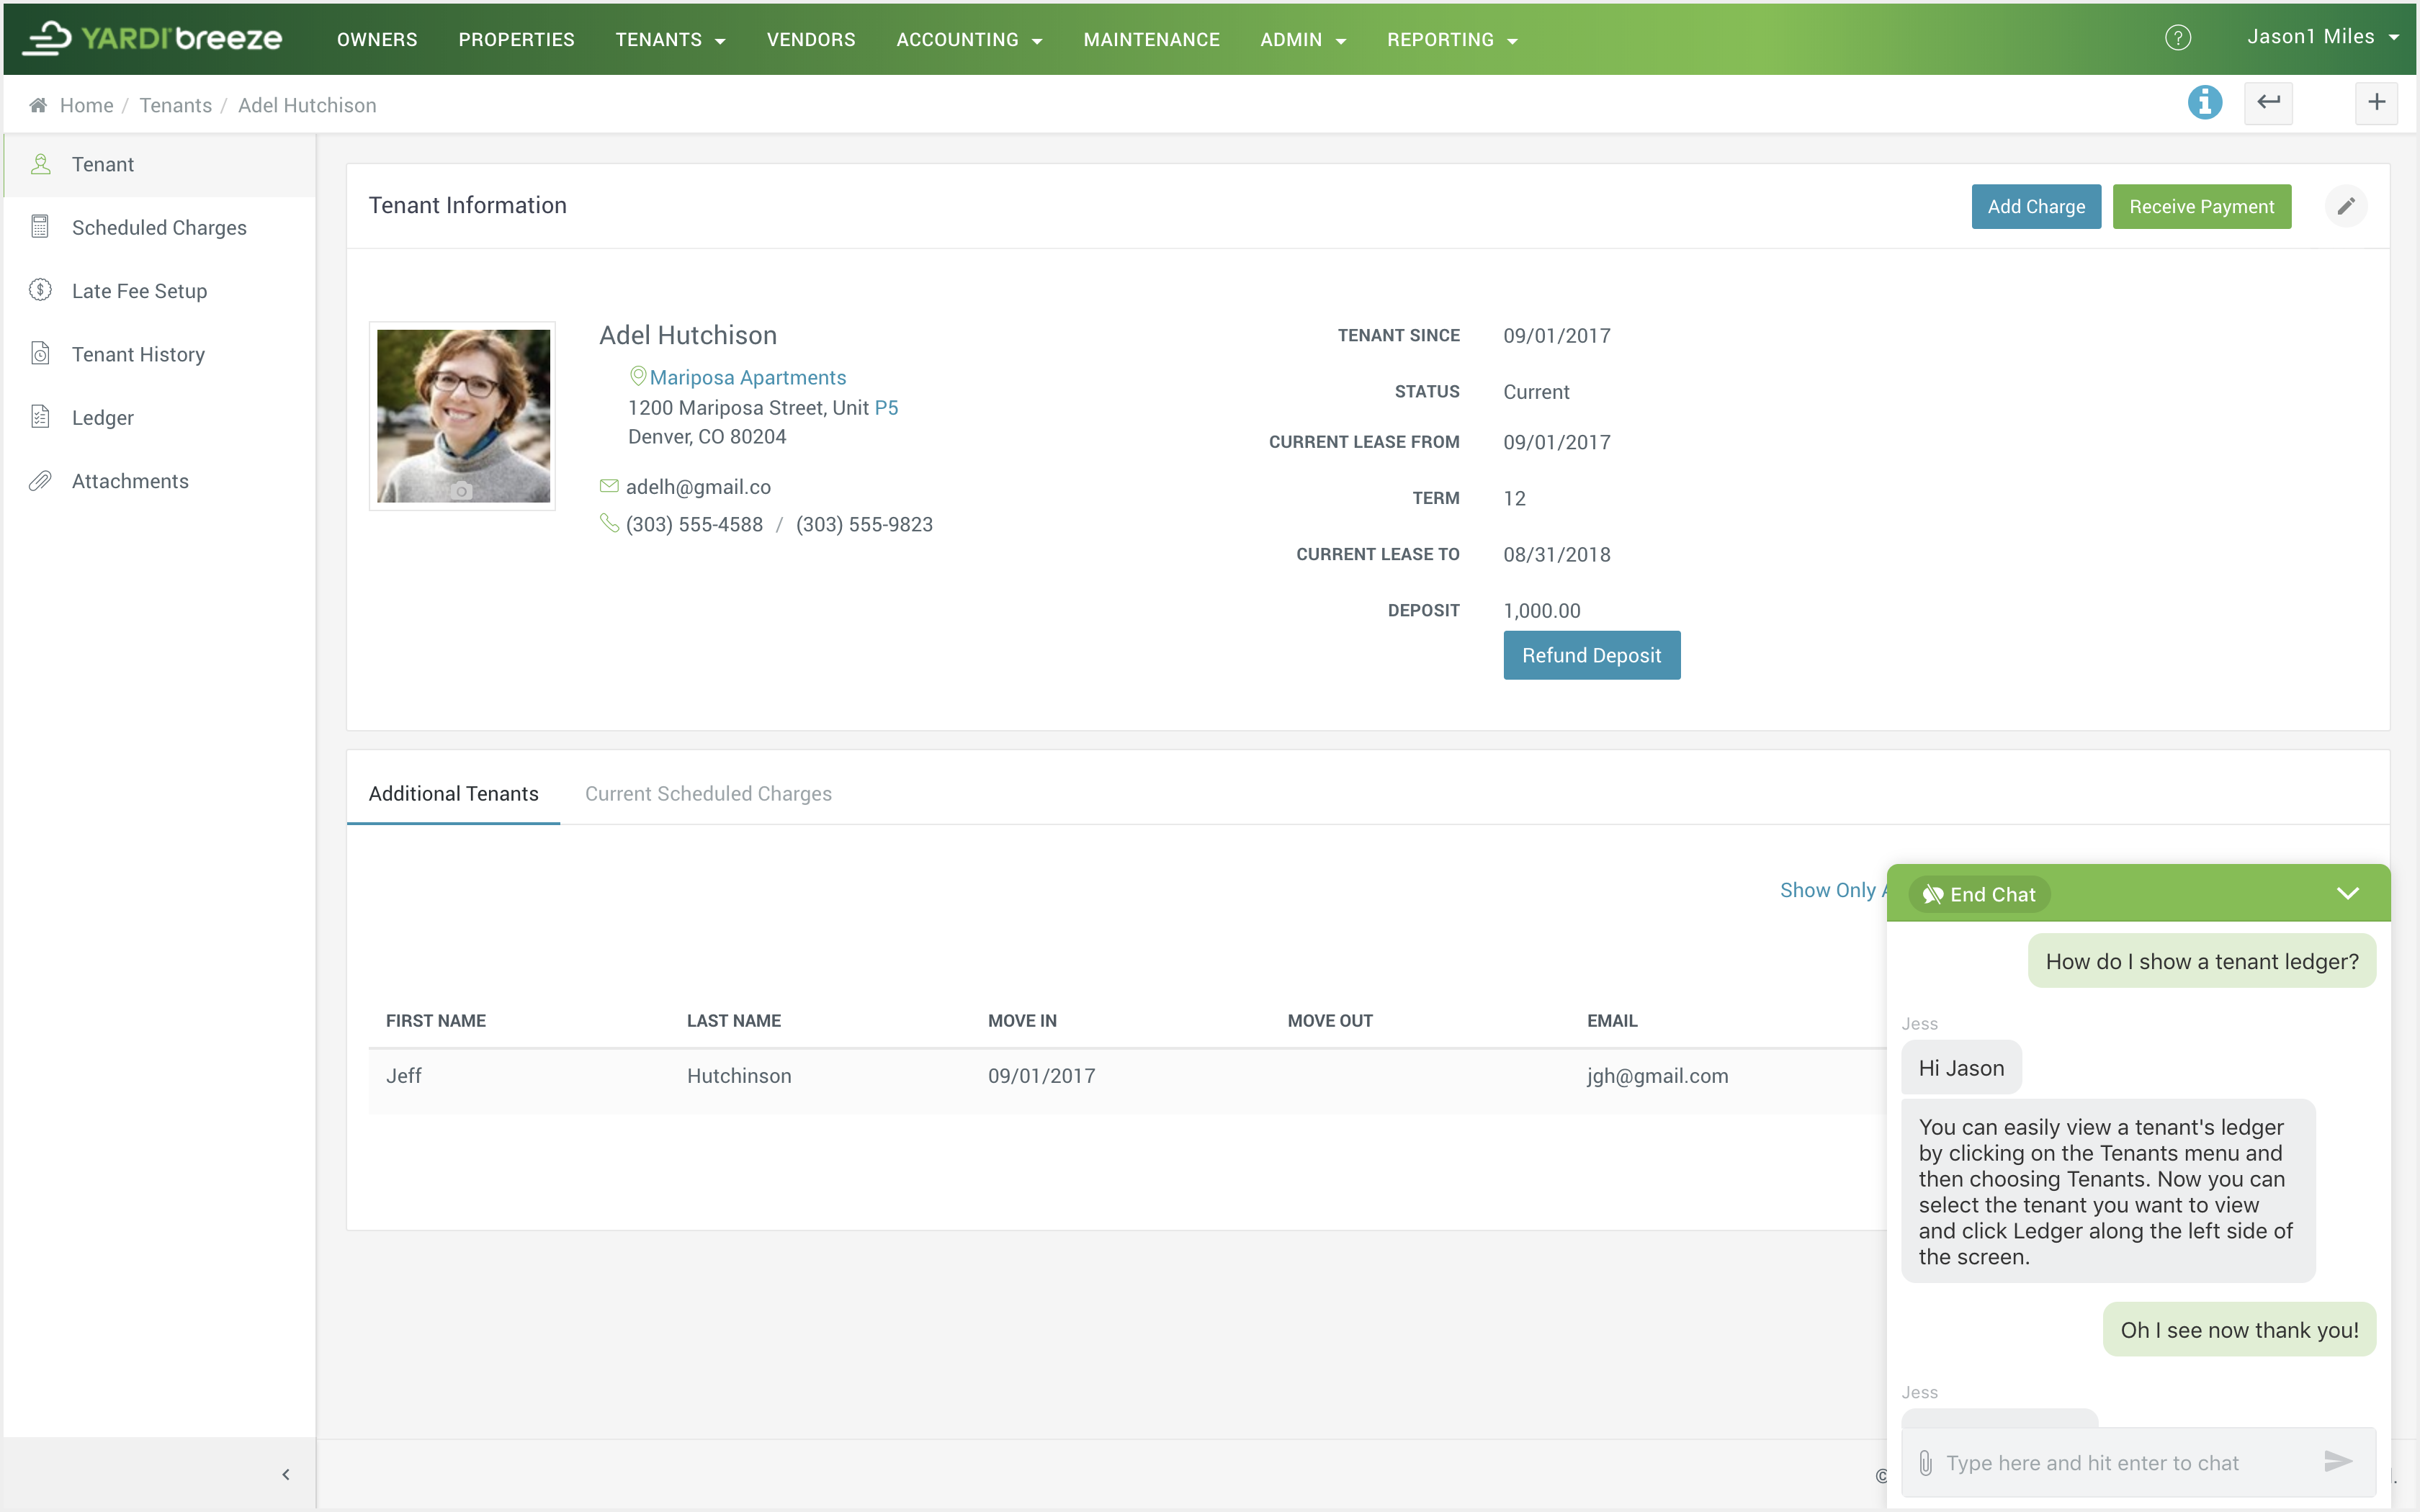Open the help question mark icon
The width and height of the screenshot is (2420, 1512).
tap(2177, 38)
